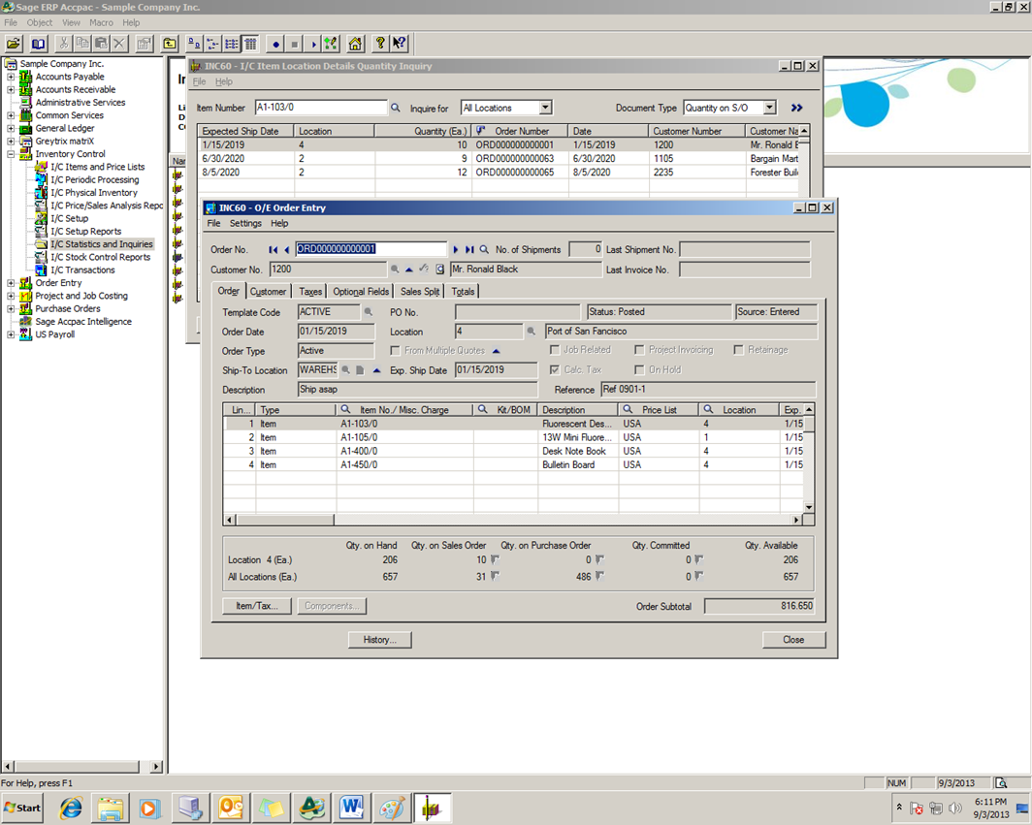Open the Inquire for All Locations dropdown

click(545, 108)
